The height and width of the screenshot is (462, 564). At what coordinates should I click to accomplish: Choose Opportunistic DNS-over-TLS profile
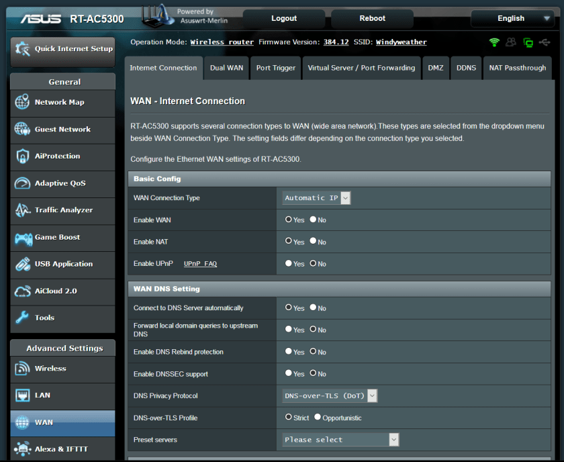pos(318,418)
